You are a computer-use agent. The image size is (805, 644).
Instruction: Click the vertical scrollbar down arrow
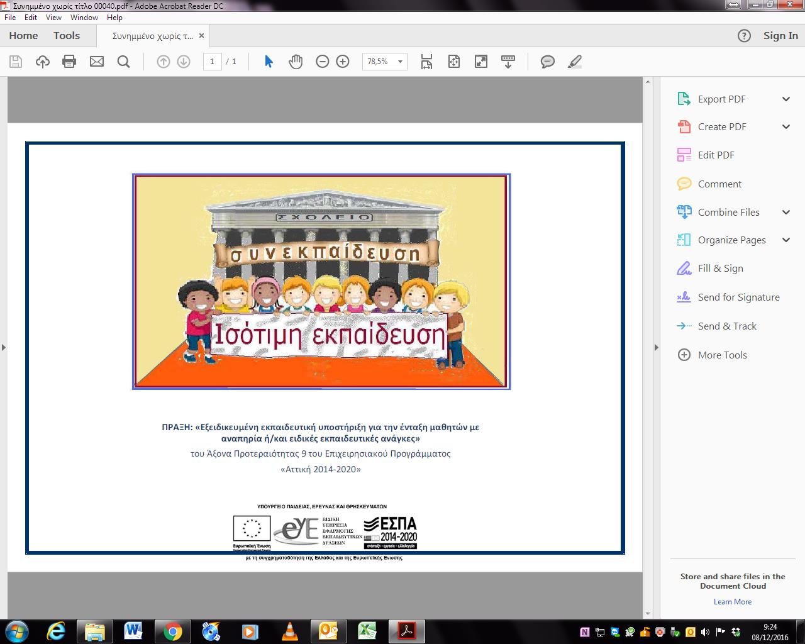648,614
